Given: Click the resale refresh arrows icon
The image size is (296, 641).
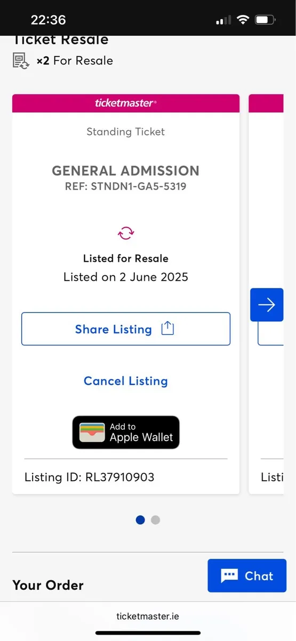Looking at the screenshot, I should tap(126, 233).
